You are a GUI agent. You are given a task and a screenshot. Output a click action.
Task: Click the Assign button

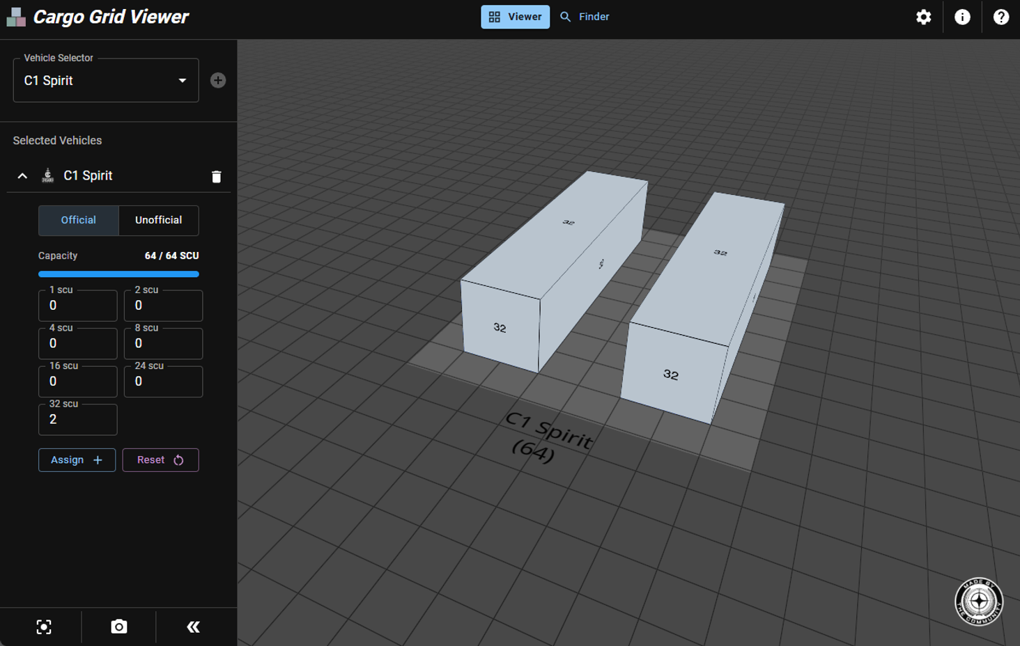[x=77, y=460]
